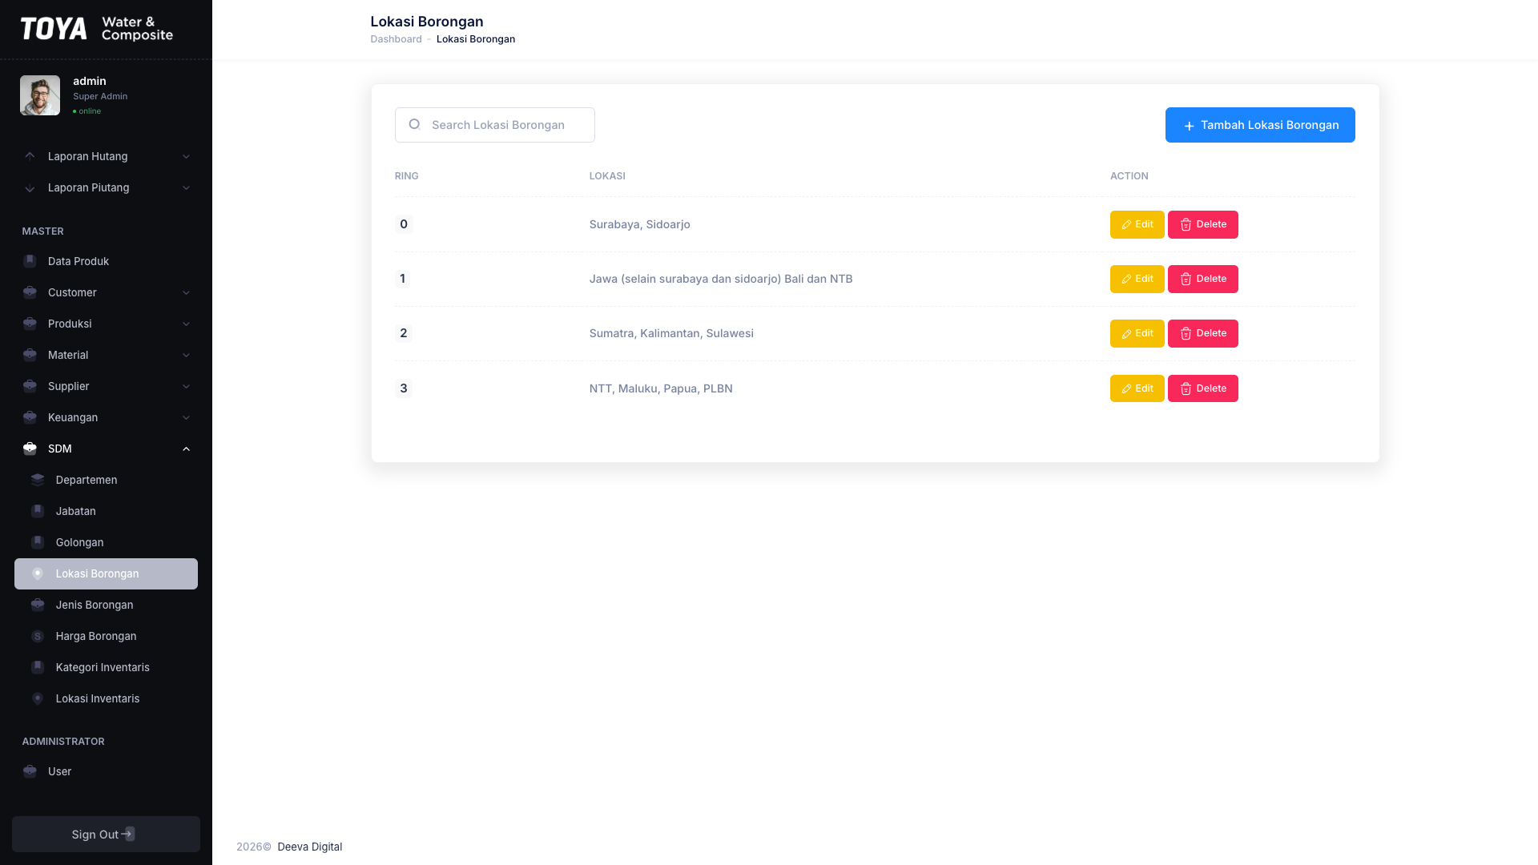Click the Laporan Piutang sidebar icon
1538x865 pixels.
[30, 188]
